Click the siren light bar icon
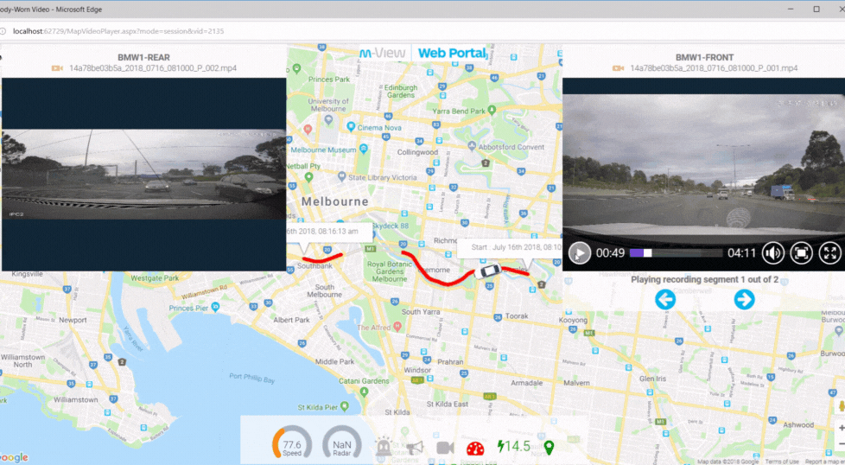Image resolution: width=845 pixels, height=465 pixels. [x=384, y=448]
